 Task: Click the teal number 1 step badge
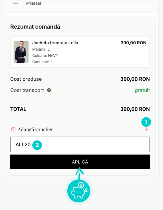146,122
